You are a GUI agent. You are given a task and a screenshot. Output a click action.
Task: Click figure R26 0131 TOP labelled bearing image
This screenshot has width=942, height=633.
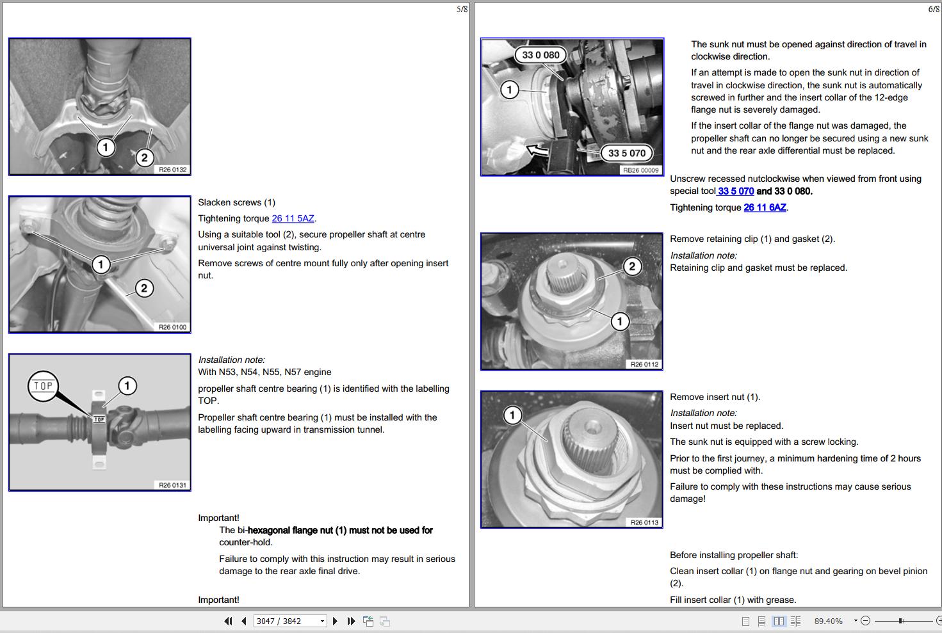tap(100, 422)
